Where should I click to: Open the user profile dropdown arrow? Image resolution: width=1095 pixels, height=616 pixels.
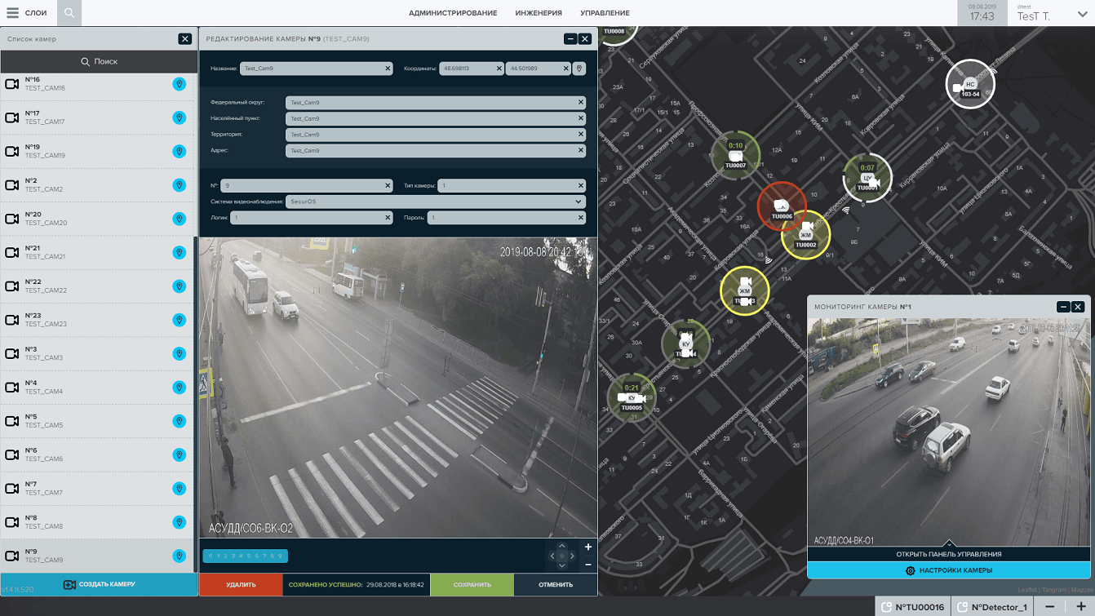(1083, 15)
